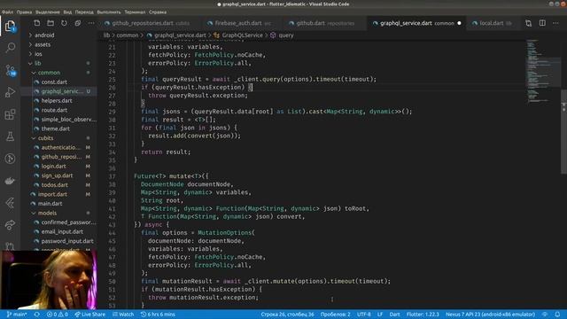Open editor more actions ellipsis

click(555, 23)
